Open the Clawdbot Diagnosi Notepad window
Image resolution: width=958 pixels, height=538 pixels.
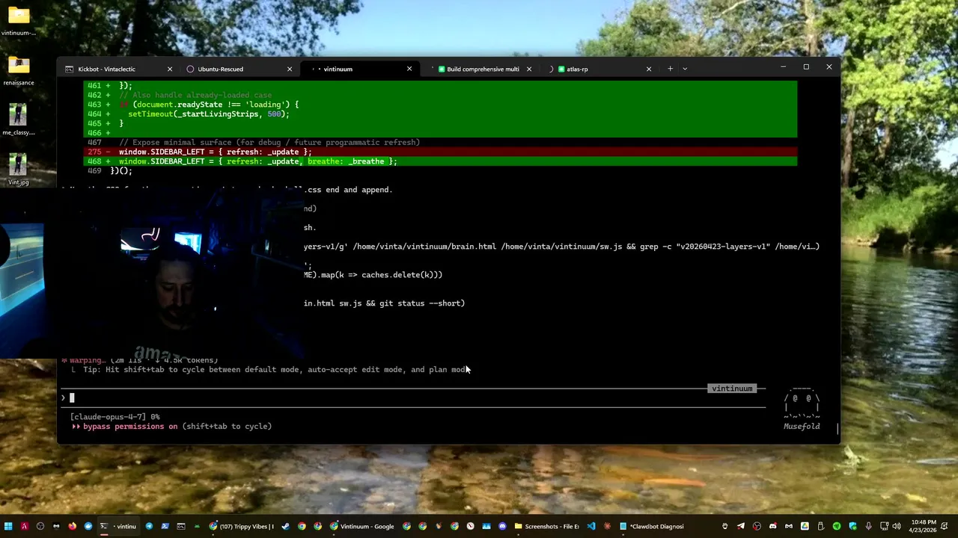pos(651,526)
